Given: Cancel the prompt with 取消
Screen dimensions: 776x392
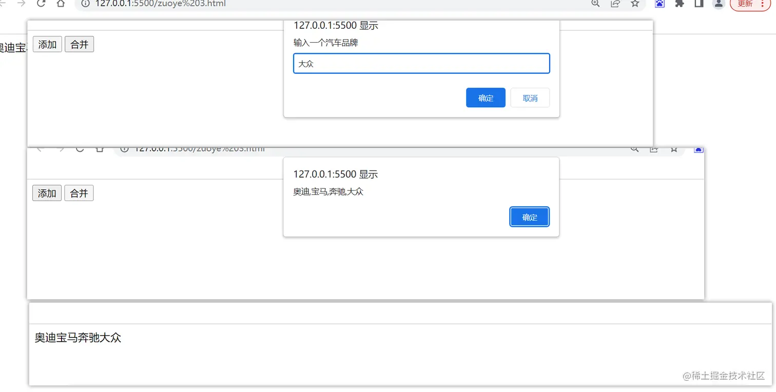Looking at the screenshot, I should click(x=530, y=98).
